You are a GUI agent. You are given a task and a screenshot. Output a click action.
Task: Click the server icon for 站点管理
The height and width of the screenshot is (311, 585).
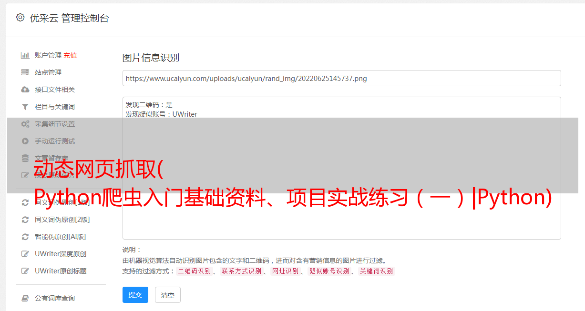(x=25, y=72)
